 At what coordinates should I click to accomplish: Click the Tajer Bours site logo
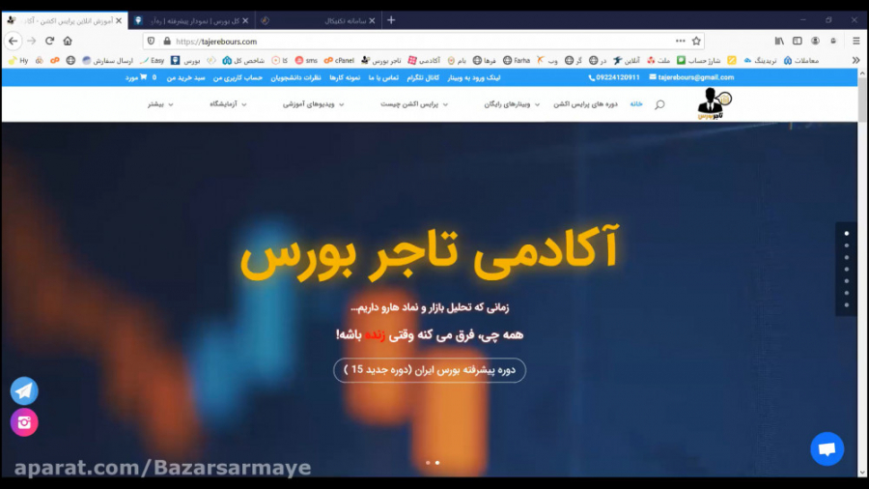pos(714,103)
